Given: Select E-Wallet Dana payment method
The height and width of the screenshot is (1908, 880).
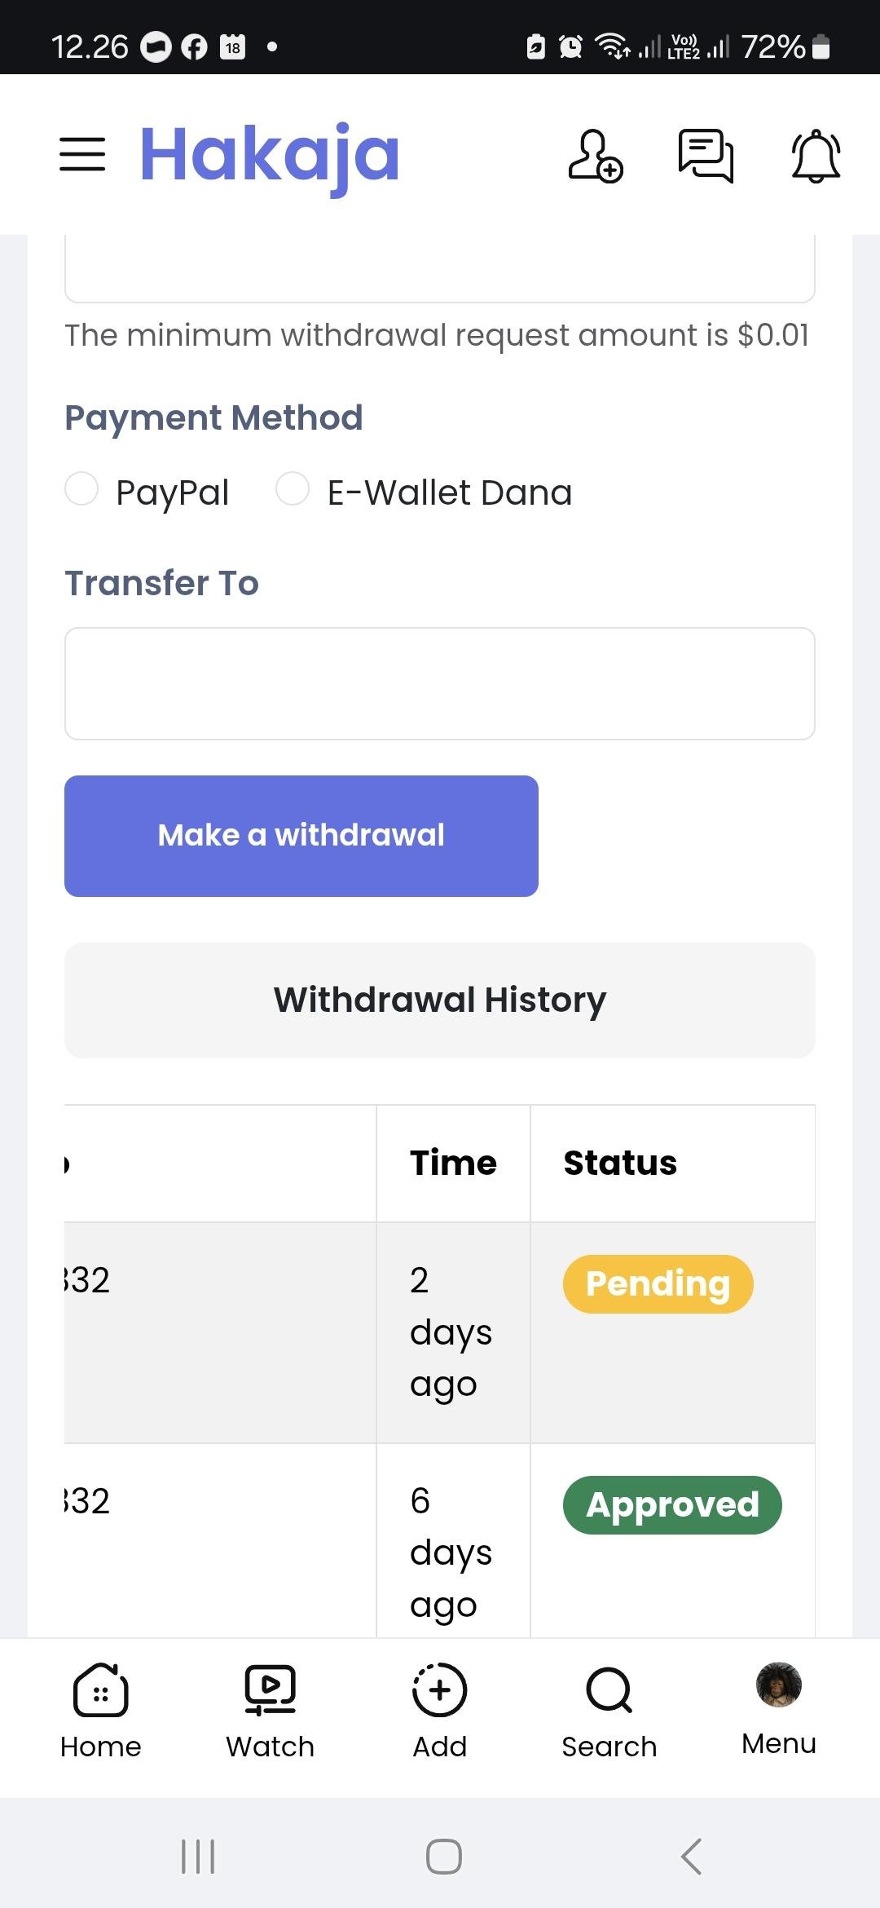Looking at the screenshot, I should (x=293, y=489).
